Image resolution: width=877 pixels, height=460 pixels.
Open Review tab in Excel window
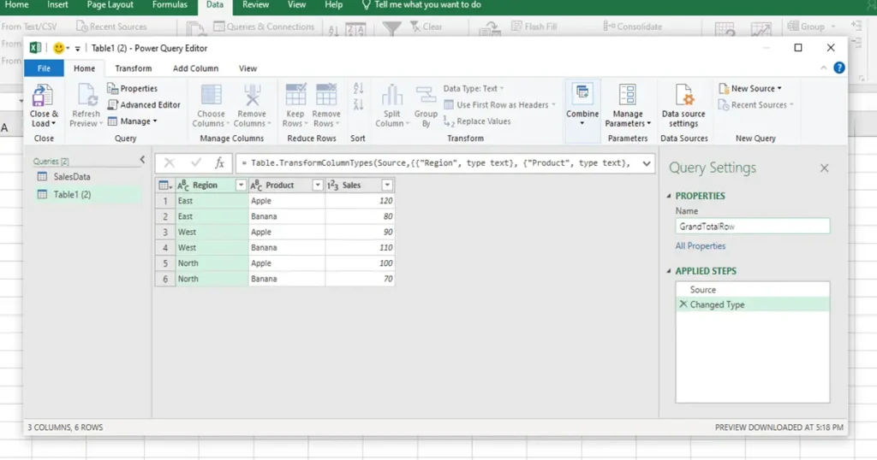click(x=255, y=5)
